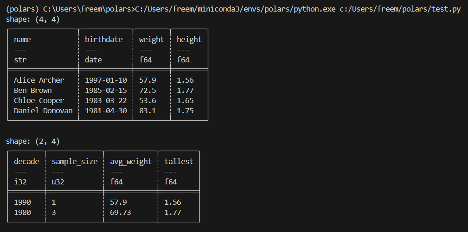Image resolution: width=468 pixels, height=232 pixels.
Task: Click the height value 1.65
Action: pyautogui.click(x=185, y=101)
